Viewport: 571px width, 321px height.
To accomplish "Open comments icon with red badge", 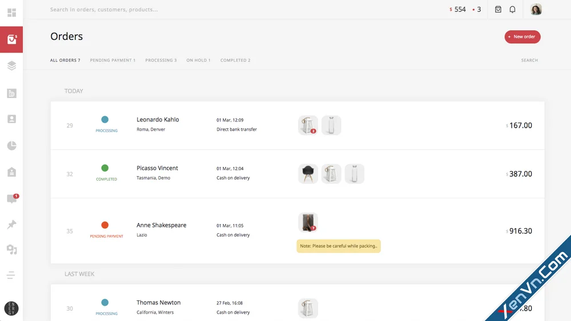I will tap(12, 198).
